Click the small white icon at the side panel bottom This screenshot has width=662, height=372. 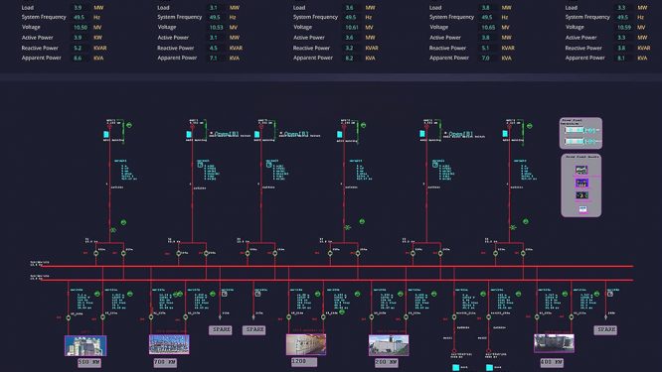(582, 209)
